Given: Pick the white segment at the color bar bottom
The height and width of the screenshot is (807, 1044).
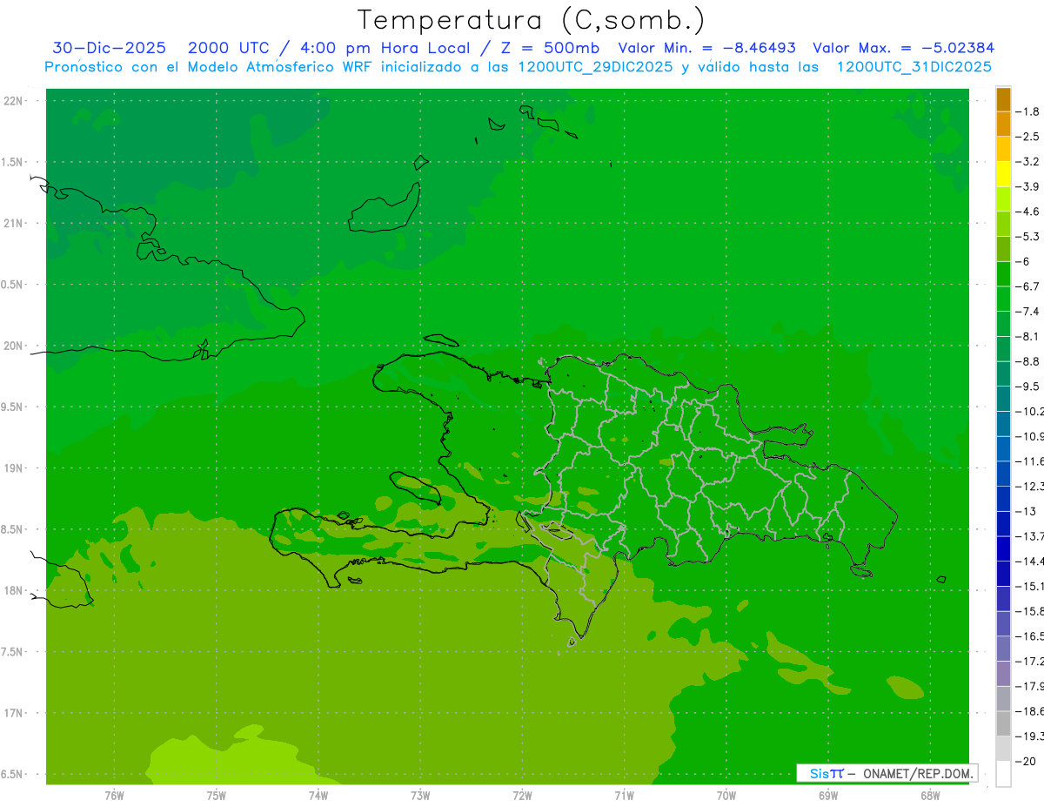Looking at the screenshot, I should click(x=1003, y=773).
